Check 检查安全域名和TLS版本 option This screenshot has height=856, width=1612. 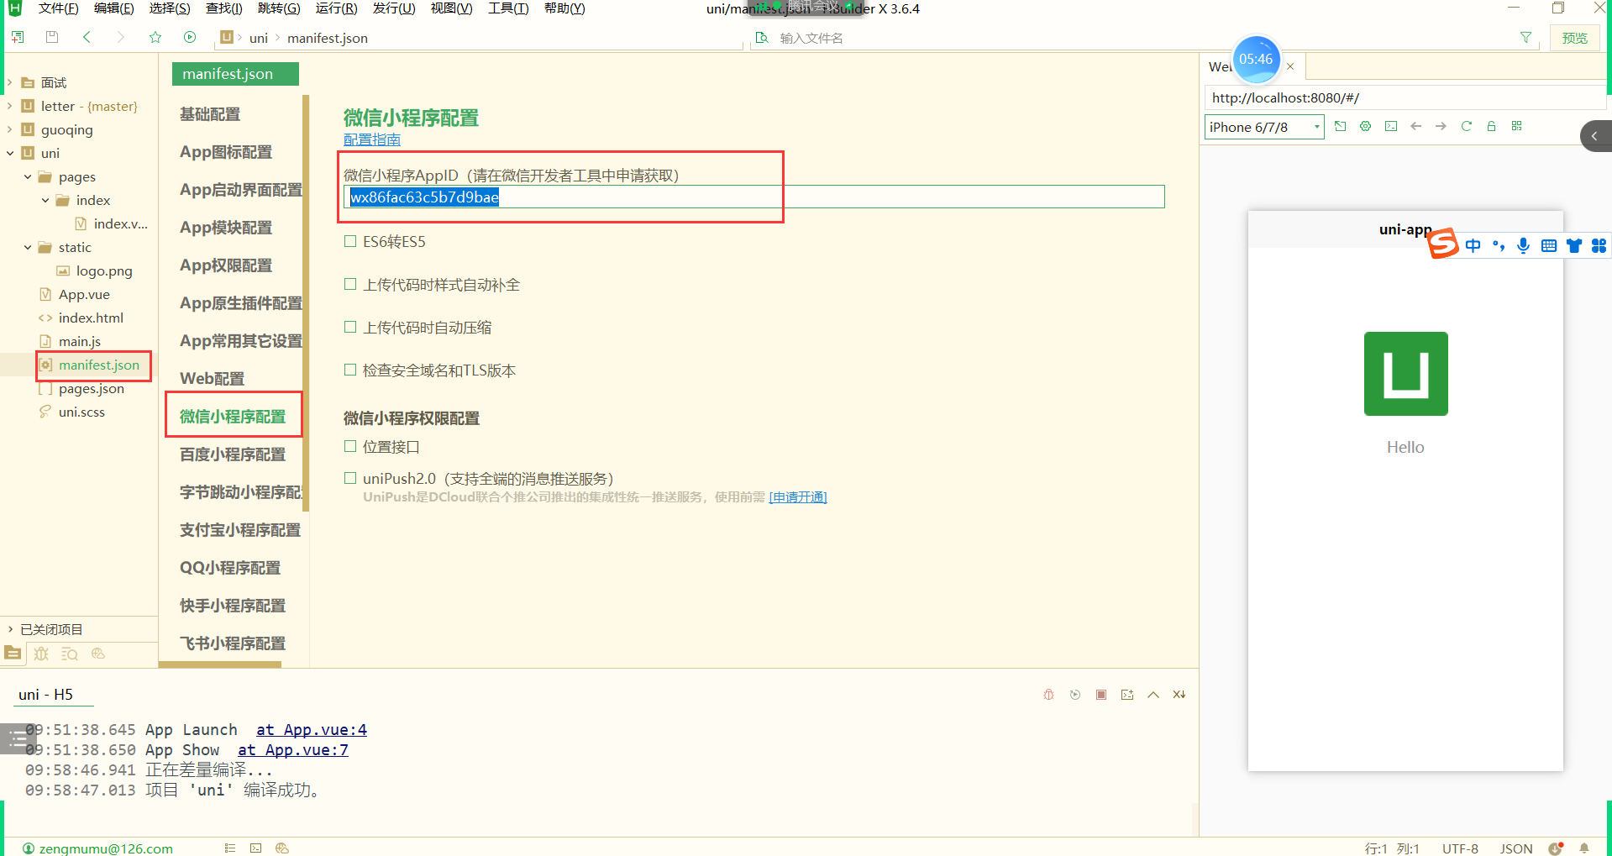[350, 370]
